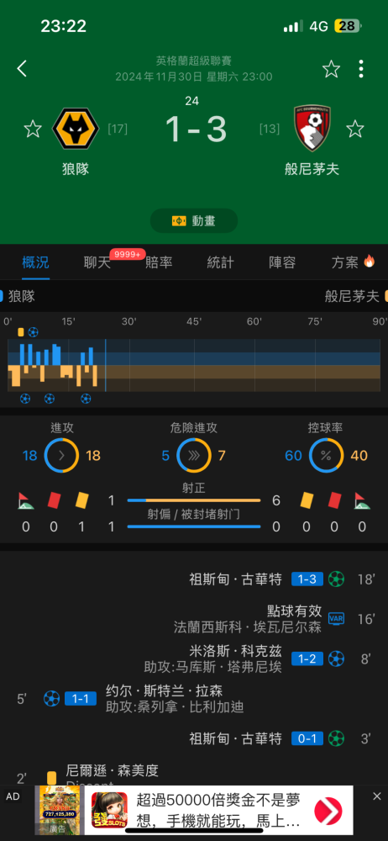
Task: Toggle favorite star beside 狼隊
Action: click(x=33, y=129)
